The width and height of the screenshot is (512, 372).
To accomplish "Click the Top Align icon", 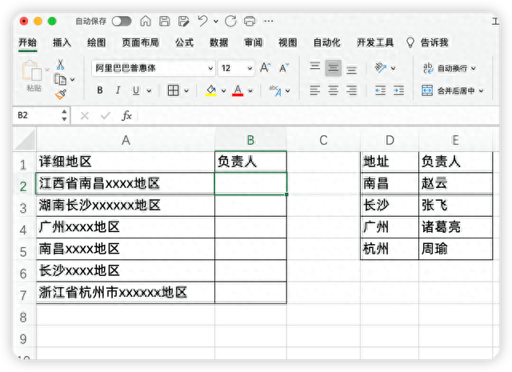I will click(x=314, y=66).
